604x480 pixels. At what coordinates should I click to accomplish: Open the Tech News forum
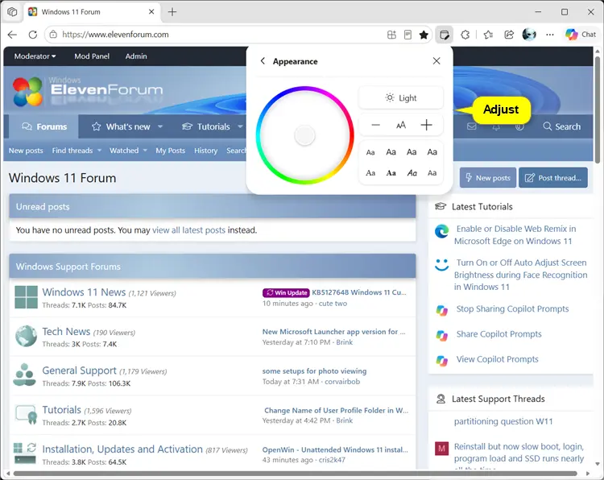click(x=66, y=332)
